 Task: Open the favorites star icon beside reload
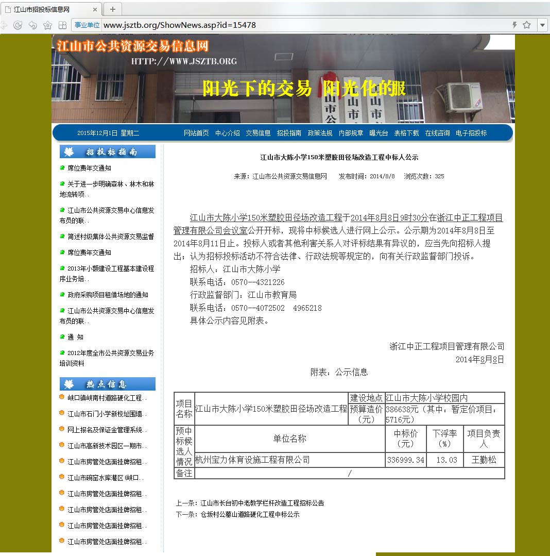[47, 25]
